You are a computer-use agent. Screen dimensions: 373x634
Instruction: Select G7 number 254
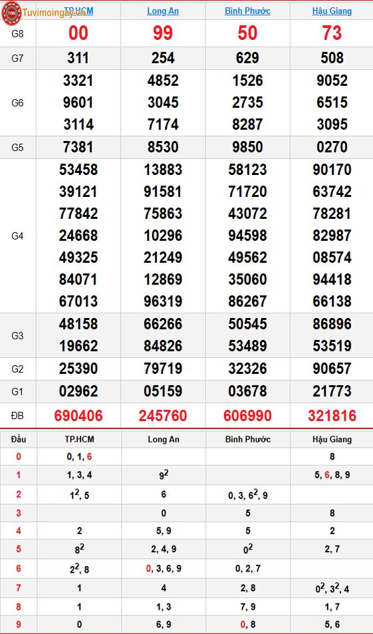163,59
